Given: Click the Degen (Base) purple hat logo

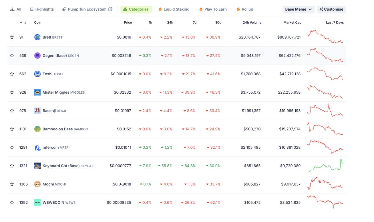Looking at the screenshot, I should tap(37, 56).
